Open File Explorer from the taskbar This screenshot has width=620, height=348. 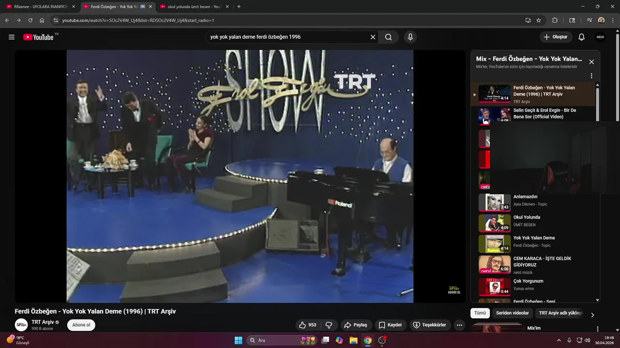tap(354, 340)
